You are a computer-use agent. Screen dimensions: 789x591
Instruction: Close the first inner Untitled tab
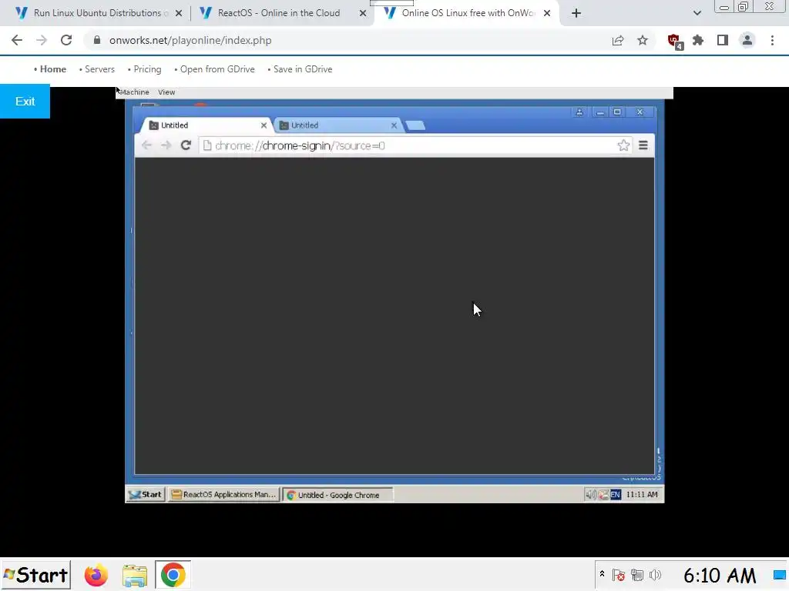[264, 125]
